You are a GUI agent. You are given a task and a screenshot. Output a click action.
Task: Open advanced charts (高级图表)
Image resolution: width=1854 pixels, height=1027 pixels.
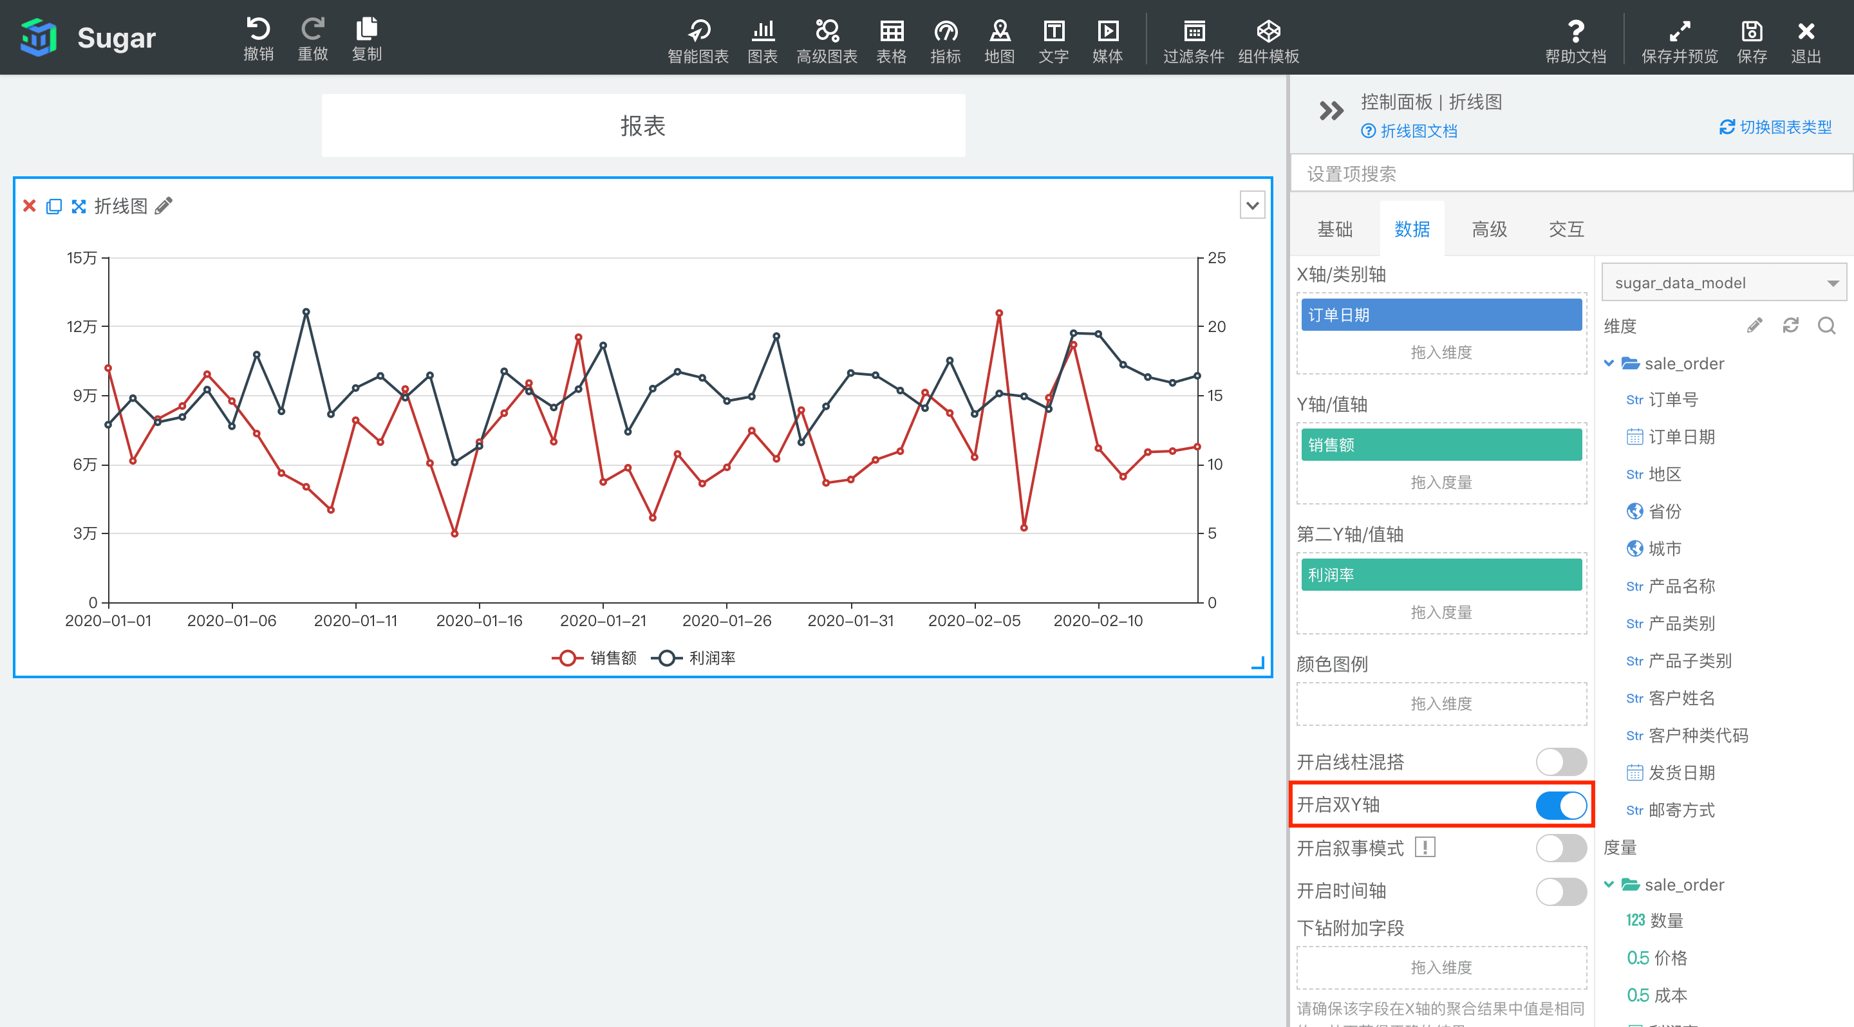pos(826,41)
